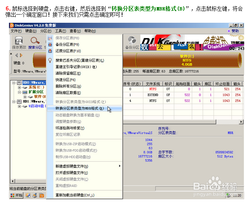Open the 文件(F) menu

tap(16, 31)
